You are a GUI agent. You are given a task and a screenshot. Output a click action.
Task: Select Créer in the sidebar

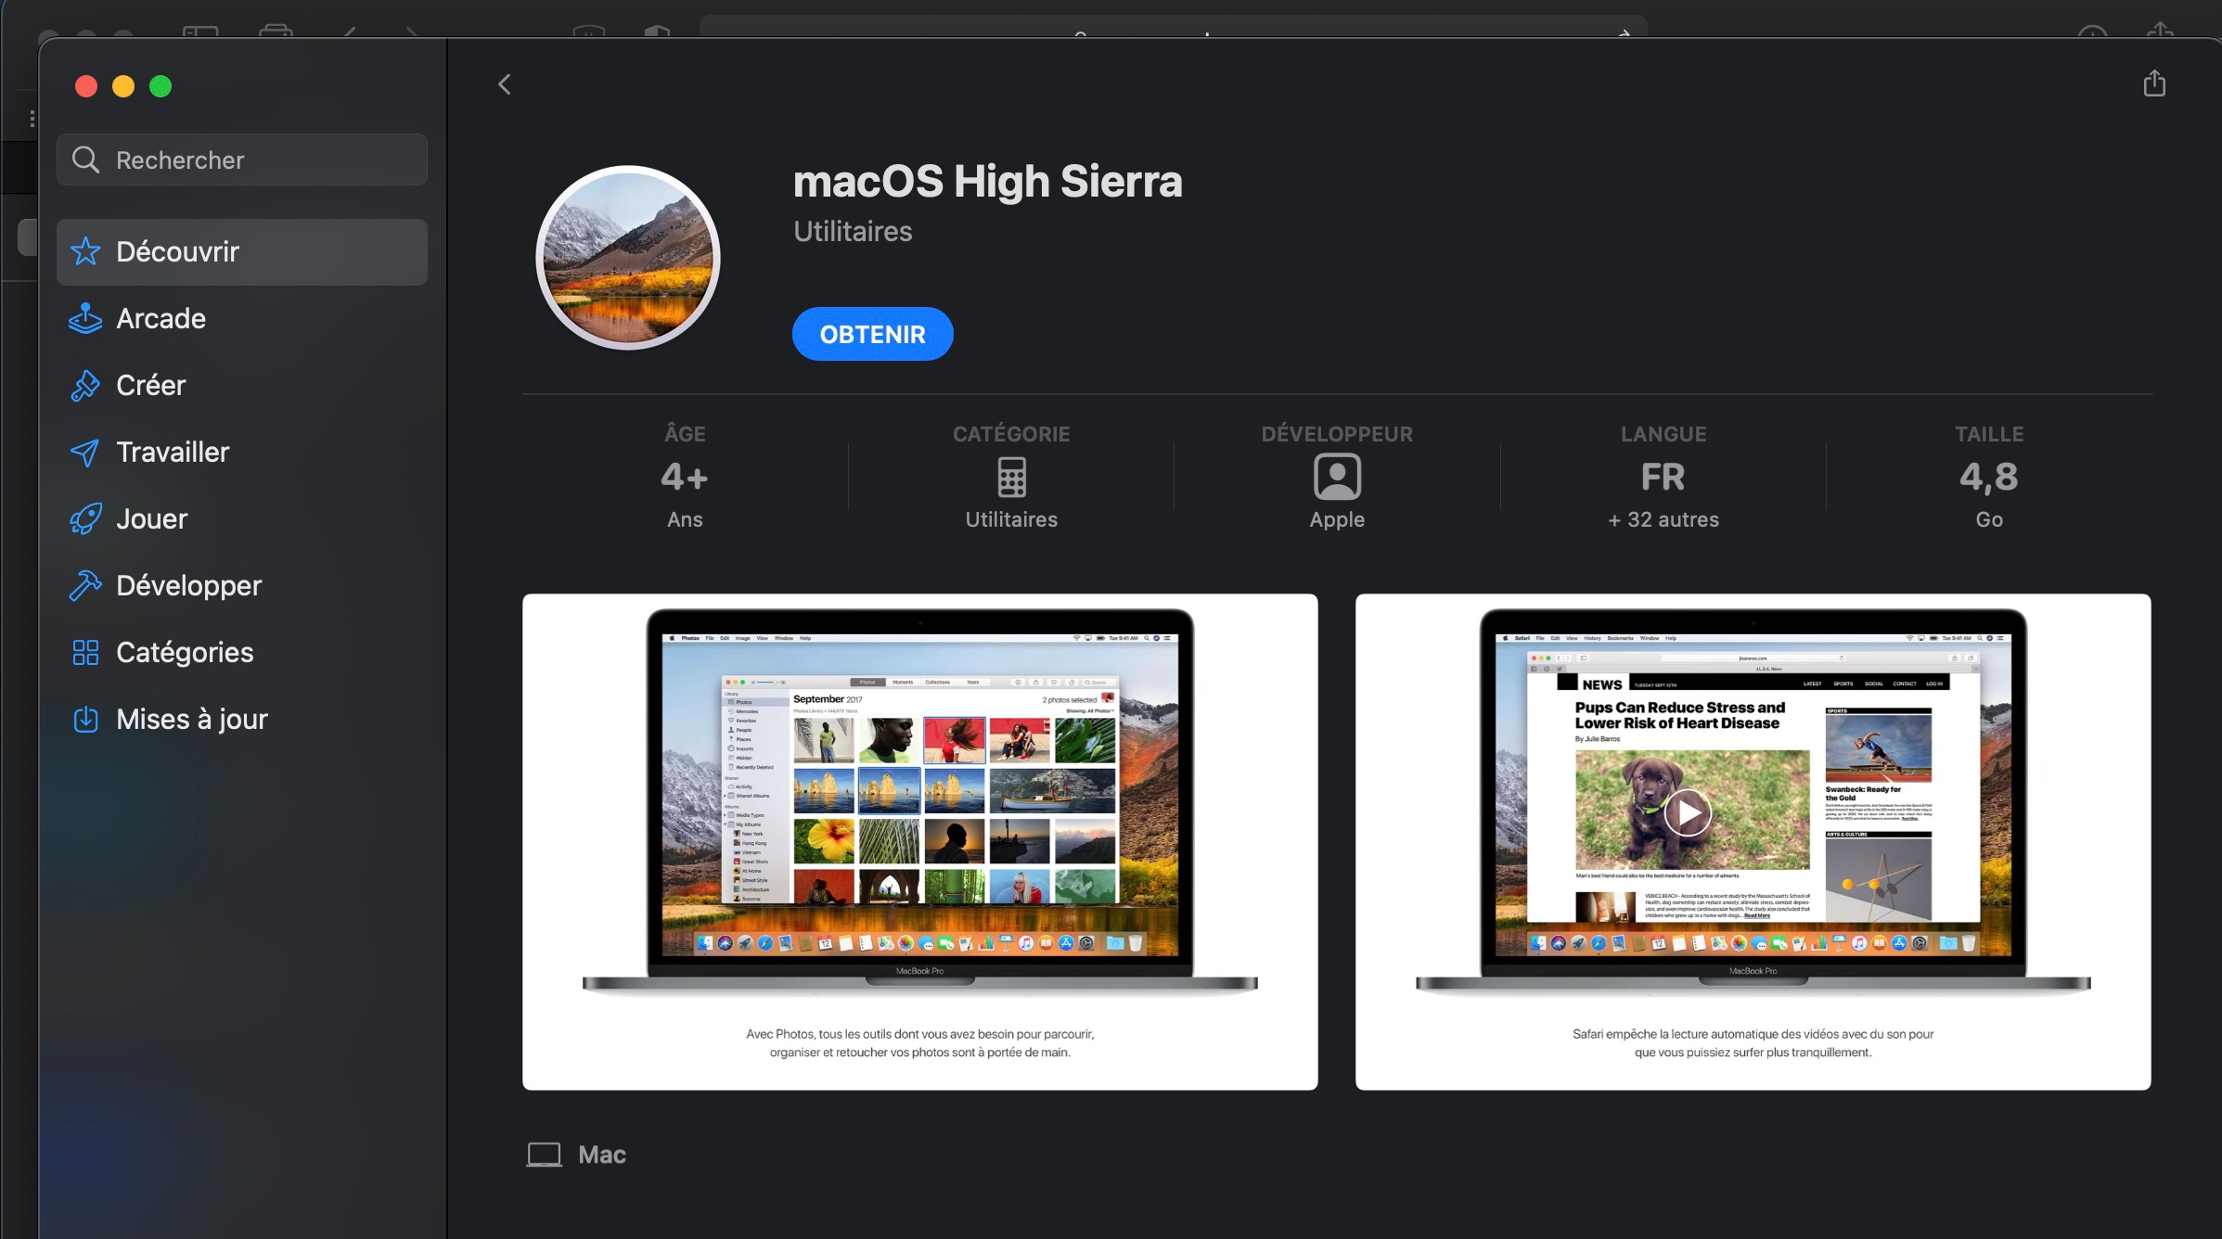point(150,385)
